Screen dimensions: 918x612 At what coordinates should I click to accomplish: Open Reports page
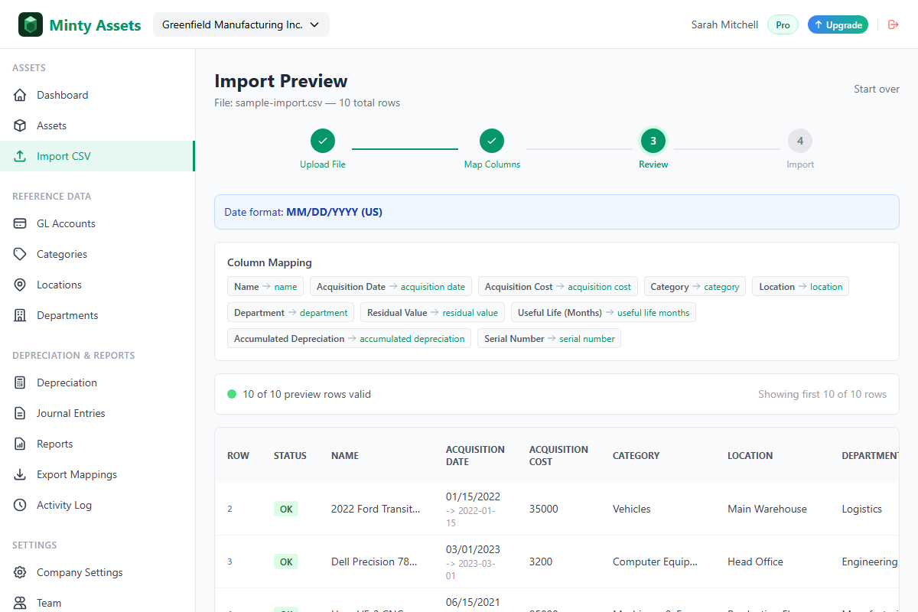click(x=97, y=444)
